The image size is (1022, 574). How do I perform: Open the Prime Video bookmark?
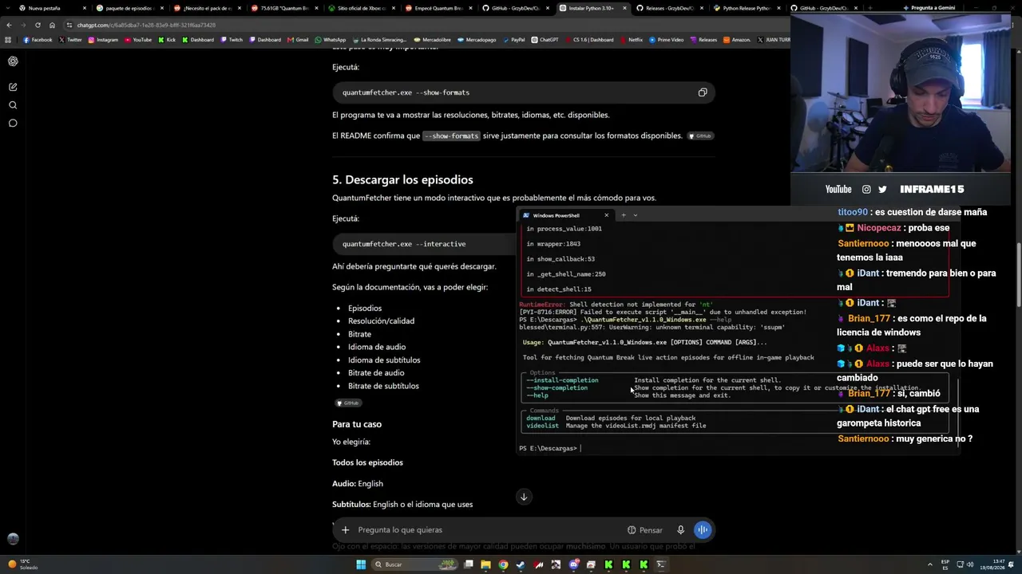click(x=666, y=40)
